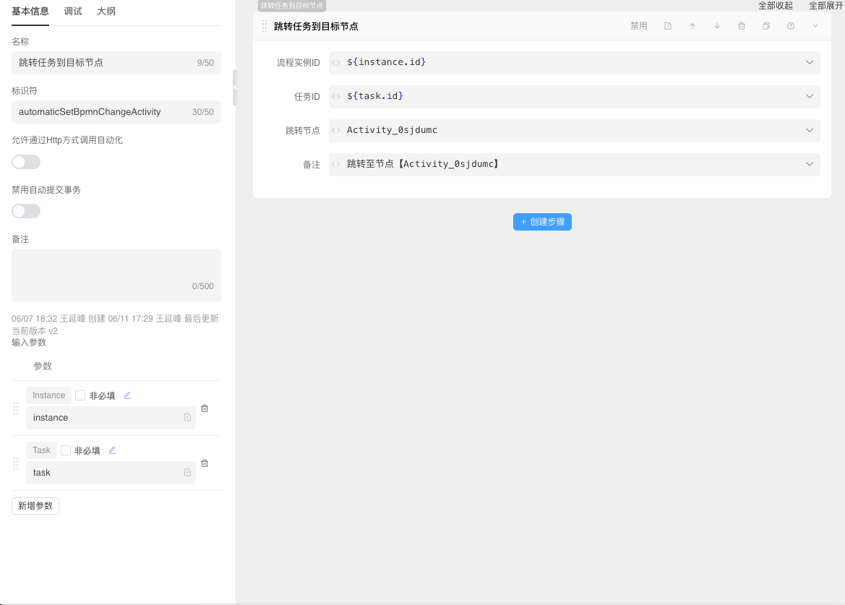Open the 跳转节点 dropdown arrow

pyautogui.click(x=810, y=130)
